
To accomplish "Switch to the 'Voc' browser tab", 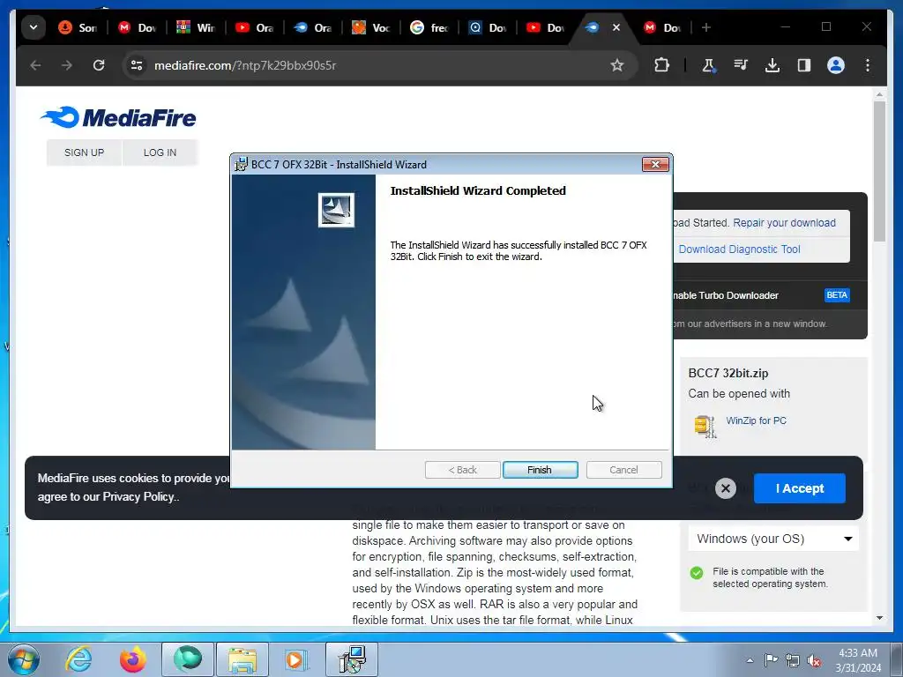I will (x=371, y=27).
